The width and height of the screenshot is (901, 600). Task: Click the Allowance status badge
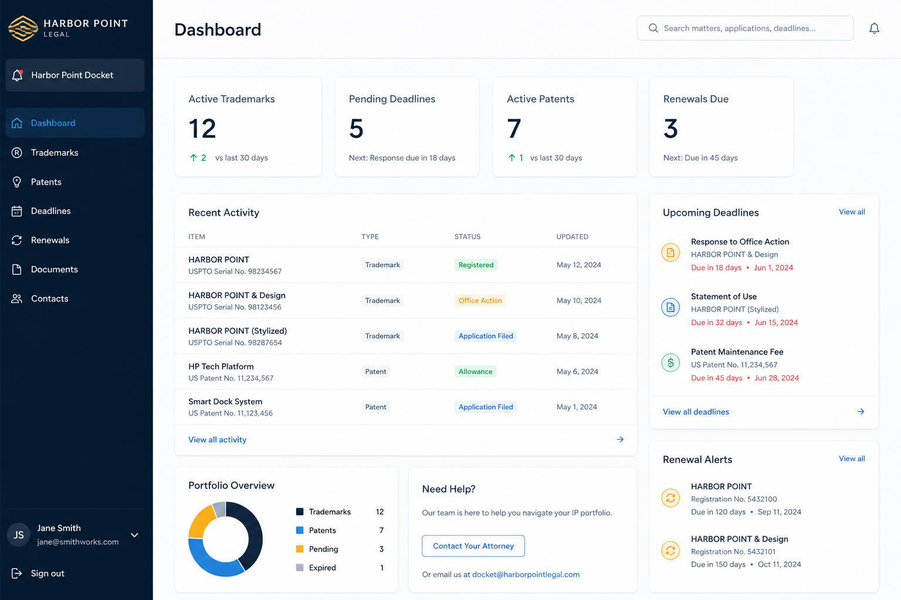coord(475,371)
